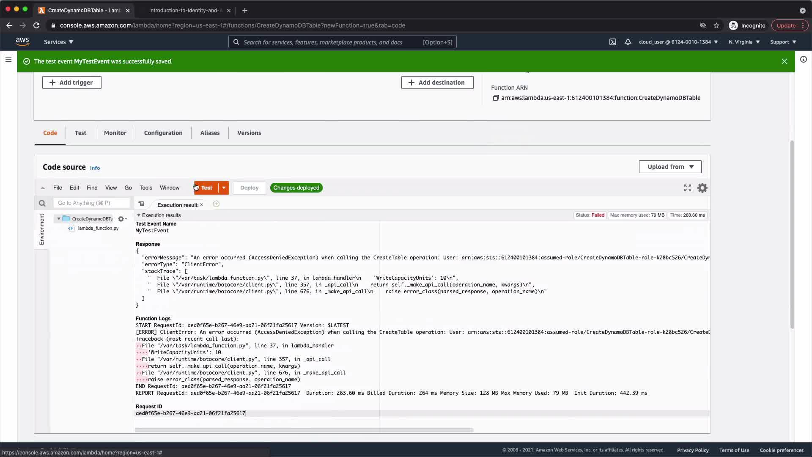Viewport: 812px width, 457px height.
Task: Copy the Function ARN with copy icon
Action: [x=496, y=98]
